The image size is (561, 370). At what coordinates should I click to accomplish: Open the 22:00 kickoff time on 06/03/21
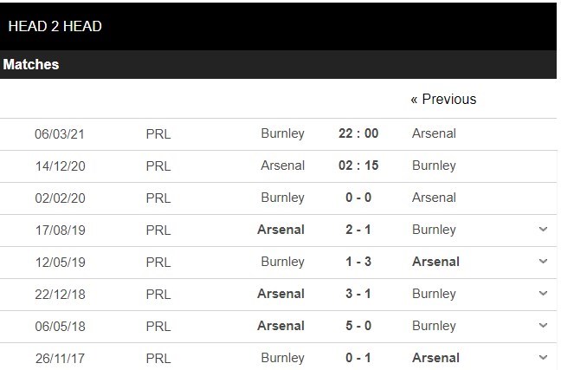[358, 133]
